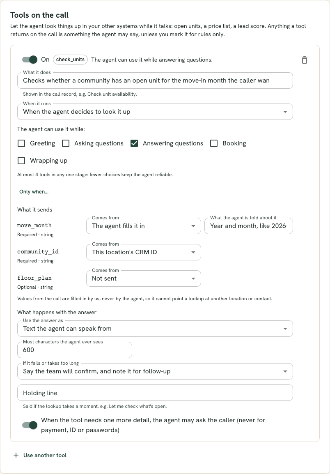The width and height of the screenshot is (330, 474).
Task: Click the Optional · string label under floor_plan
Action: pyautogui.click(x=35, y=287)
